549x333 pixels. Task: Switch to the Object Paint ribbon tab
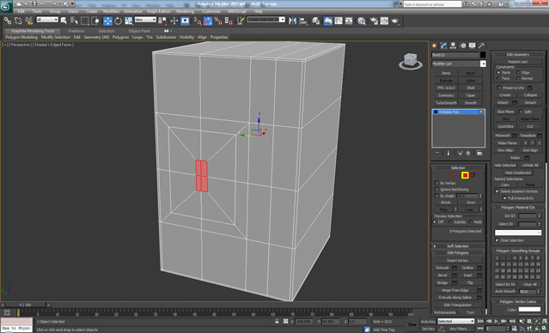pos(139,31)
